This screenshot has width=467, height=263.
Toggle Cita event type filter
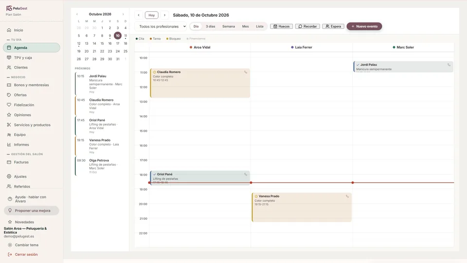pos(140,39)
